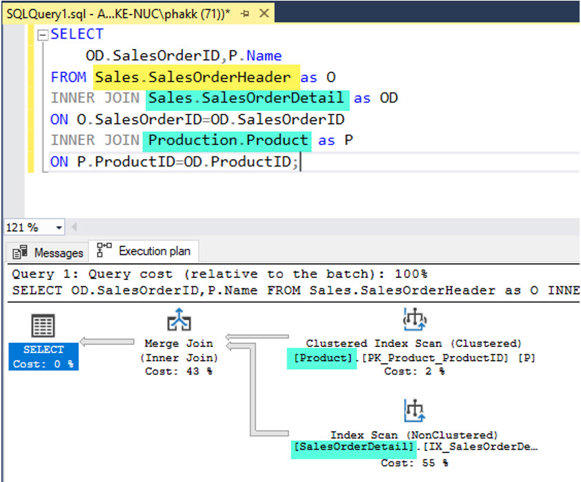581x482 pixels.
Task: Close the SQLQuery1.sql tab
Action: point(263,13)
